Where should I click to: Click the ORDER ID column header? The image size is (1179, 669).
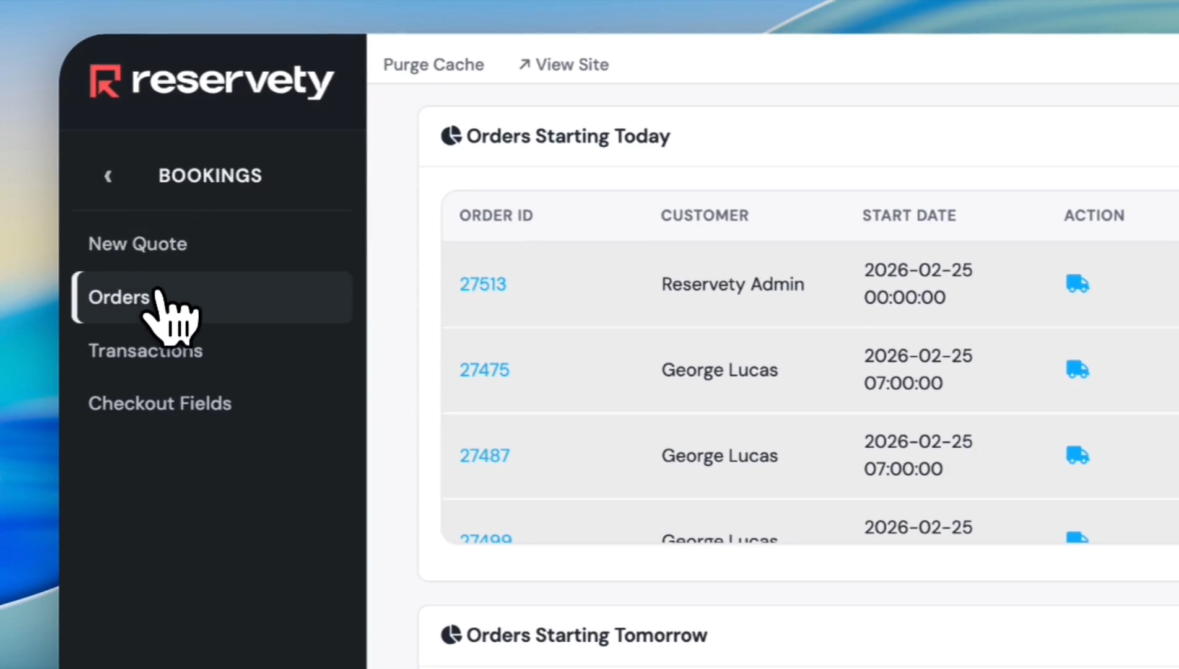click(495, 215)
